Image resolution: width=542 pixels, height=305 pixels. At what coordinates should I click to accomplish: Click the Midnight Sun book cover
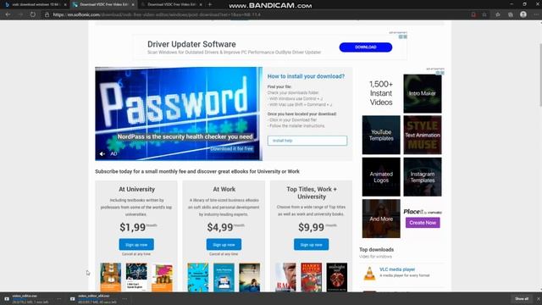pyautogui.click(x=337, y=277)
